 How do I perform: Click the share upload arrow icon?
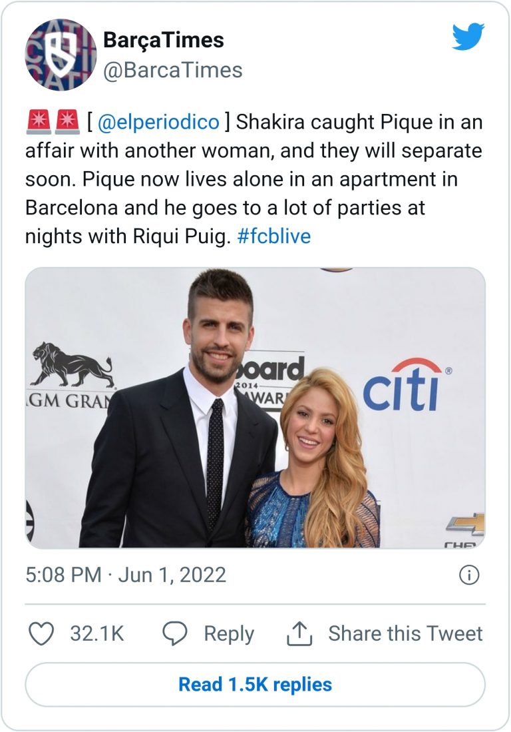point(299,634)
